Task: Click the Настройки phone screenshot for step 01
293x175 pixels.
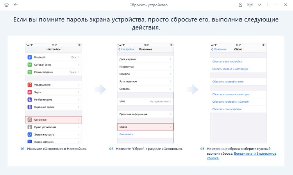Action: [x=54, y=93]
